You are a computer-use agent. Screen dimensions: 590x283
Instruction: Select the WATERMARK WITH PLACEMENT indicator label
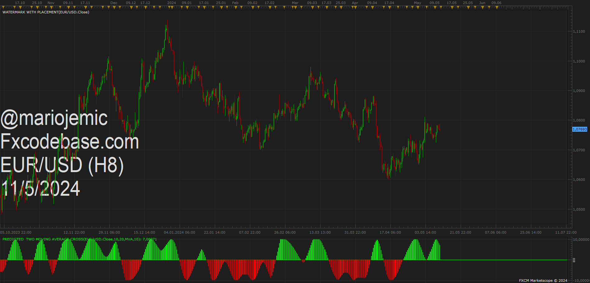point(46,12)
